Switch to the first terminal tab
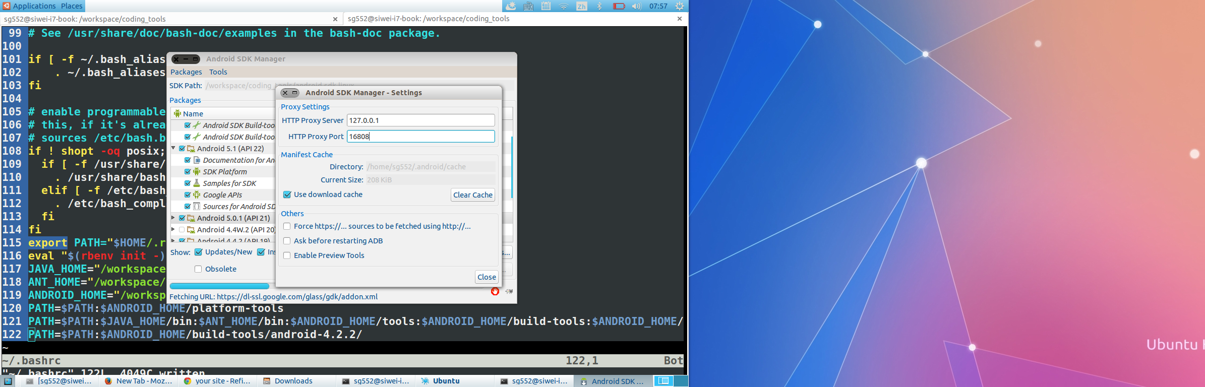The image size is (1205, 387). click(x=171, y=19)
